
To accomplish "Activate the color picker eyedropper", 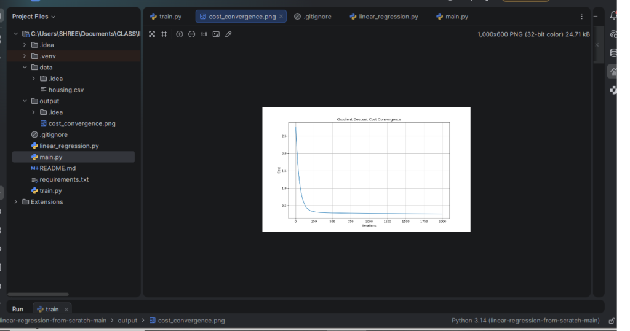I will 228,34.
